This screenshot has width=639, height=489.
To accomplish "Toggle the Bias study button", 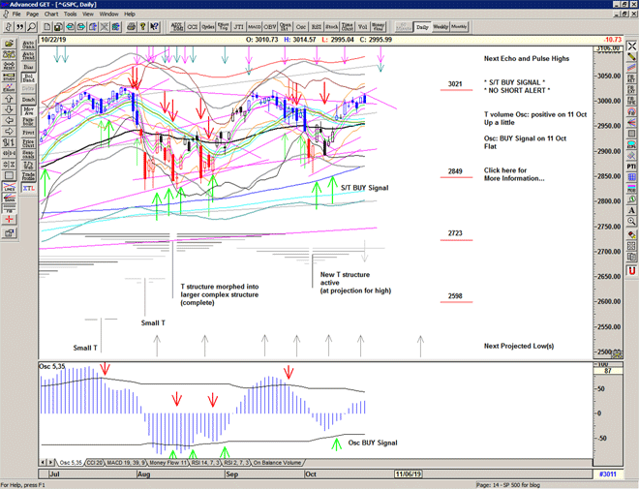I will coord(28,67).
